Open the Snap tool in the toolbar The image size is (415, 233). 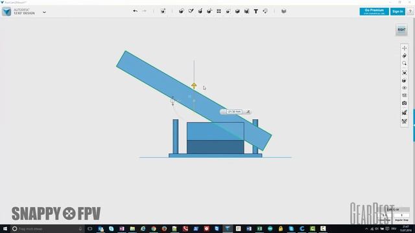(x=265, y=11)
